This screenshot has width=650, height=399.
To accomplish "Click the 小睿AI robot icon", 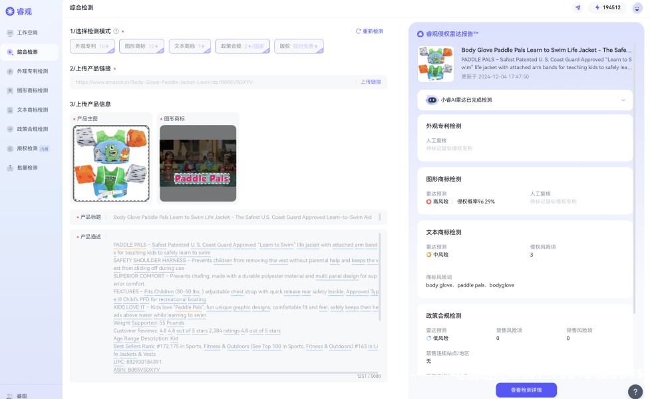I will coord(432,100).
